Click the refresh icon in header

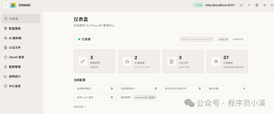[241, 5]
